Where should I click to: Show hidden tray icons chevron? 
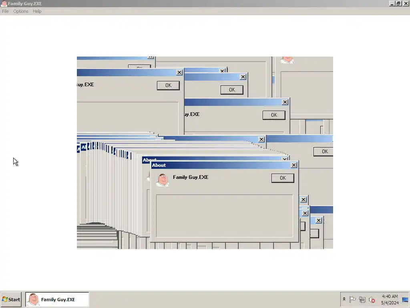[344, 299]
